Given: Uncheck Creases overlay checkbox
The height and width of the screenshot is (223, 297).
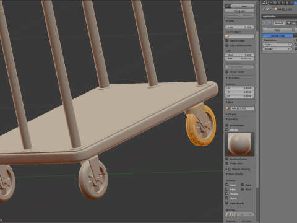Looking at the screenshot, I should (227, 194).
